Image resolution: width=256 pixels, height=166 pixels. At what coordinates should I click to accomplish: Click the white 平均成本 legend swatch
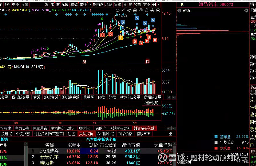pyautogui.click(x=216, y=142)
